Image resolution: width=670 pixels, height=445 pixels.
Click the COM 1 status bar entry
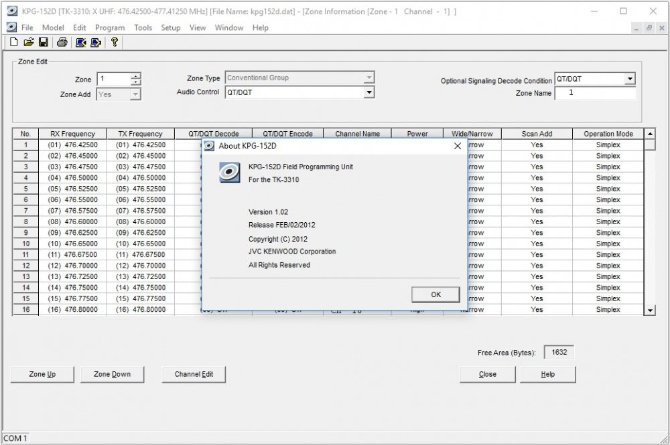coord(15,438)
